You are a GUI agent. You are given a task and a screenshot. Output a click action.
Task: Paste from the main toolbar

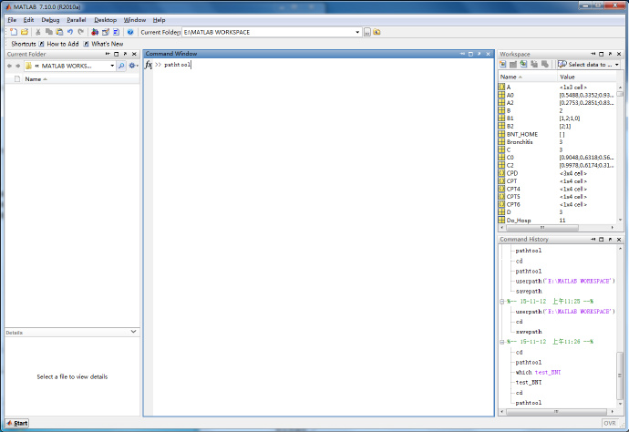point(59,32)
